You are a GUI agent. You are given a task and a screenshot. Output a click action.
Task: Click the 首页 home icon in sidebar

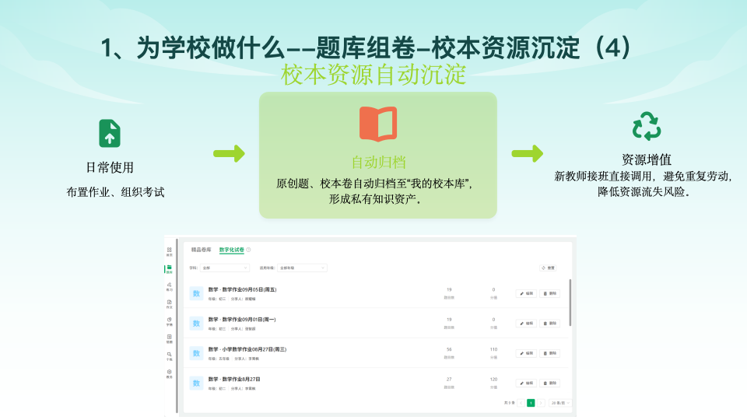[169, 250]
